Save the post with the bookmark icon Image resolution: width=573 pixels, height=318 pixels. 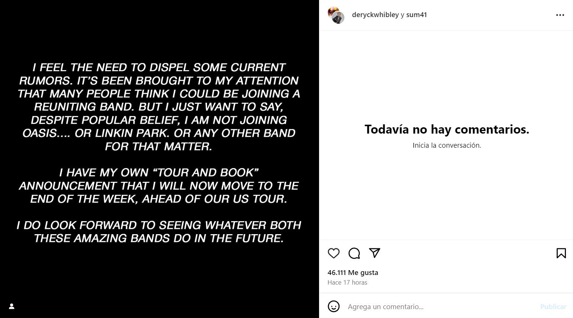561,253
